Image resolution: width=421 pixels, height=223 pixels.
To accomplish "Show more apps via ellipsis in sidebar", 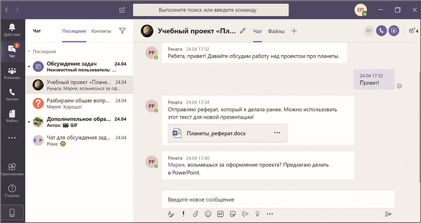I will (x=12, y=138).
